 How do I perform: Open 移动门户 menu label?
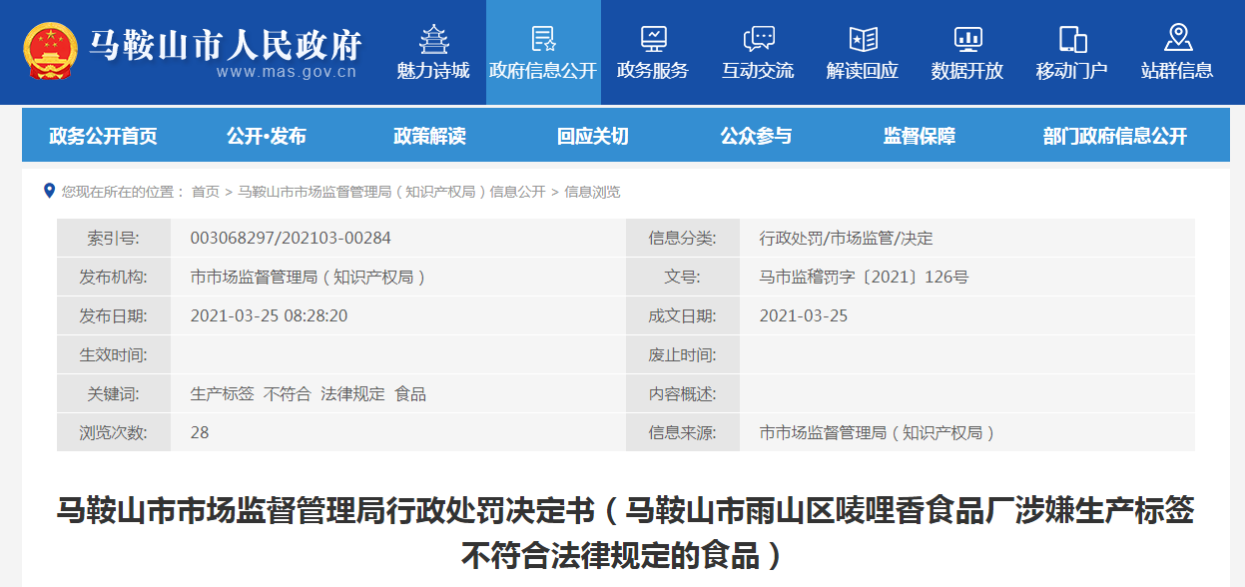click(x=1072, y=71)
